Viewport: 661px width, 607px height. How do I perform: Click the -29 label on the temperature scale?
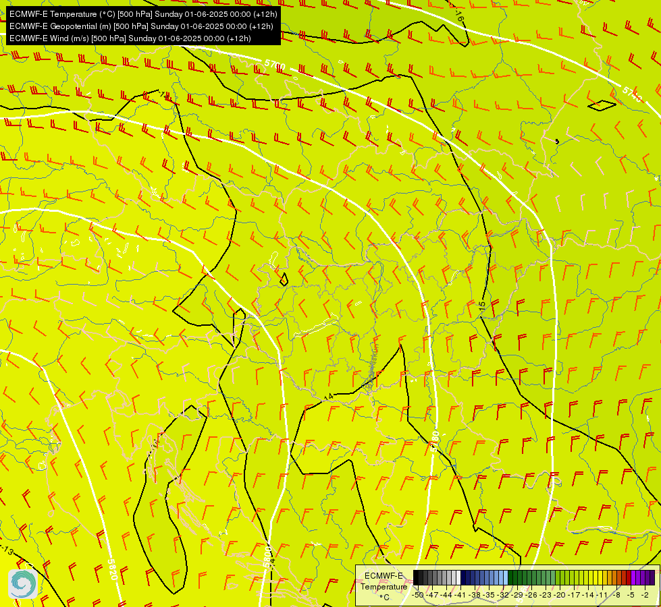pyautogui.click(x=517, y=595)
